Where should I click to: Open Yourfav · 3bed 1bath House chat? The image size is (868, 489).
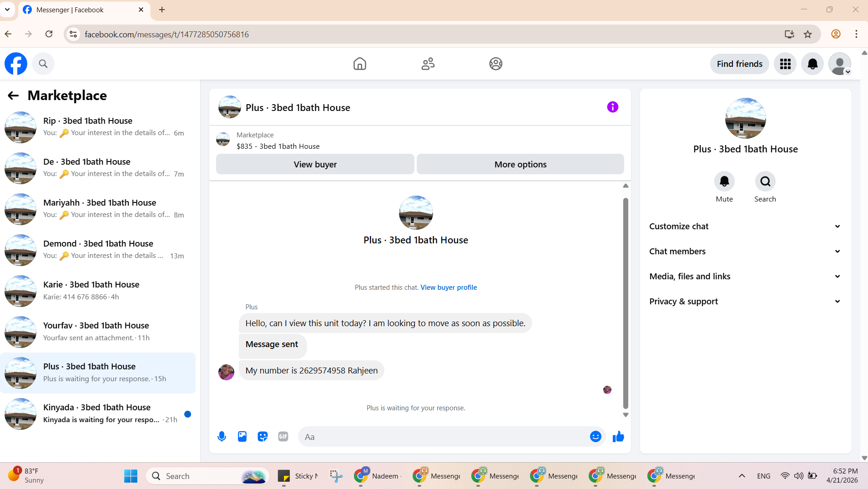(98, 332)
